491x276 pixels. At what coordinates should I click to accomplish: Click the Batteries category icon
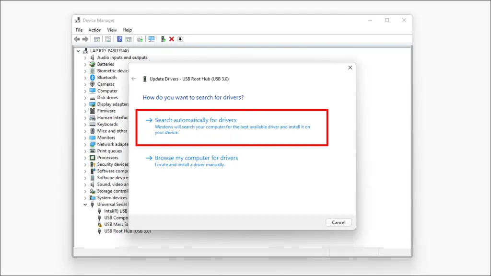(x=93, y=64)
